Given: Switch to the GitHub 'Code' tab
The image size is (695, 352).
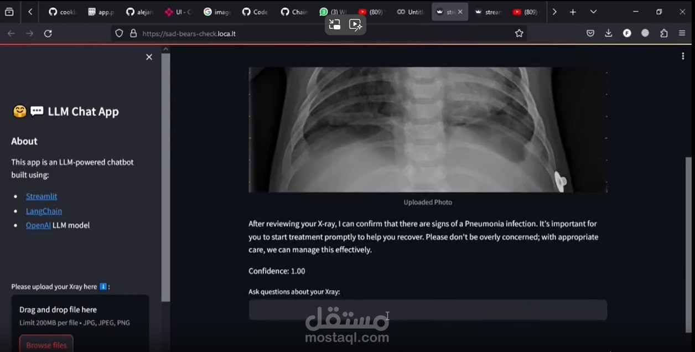Looking at the screenshot, I should [255, 12].
